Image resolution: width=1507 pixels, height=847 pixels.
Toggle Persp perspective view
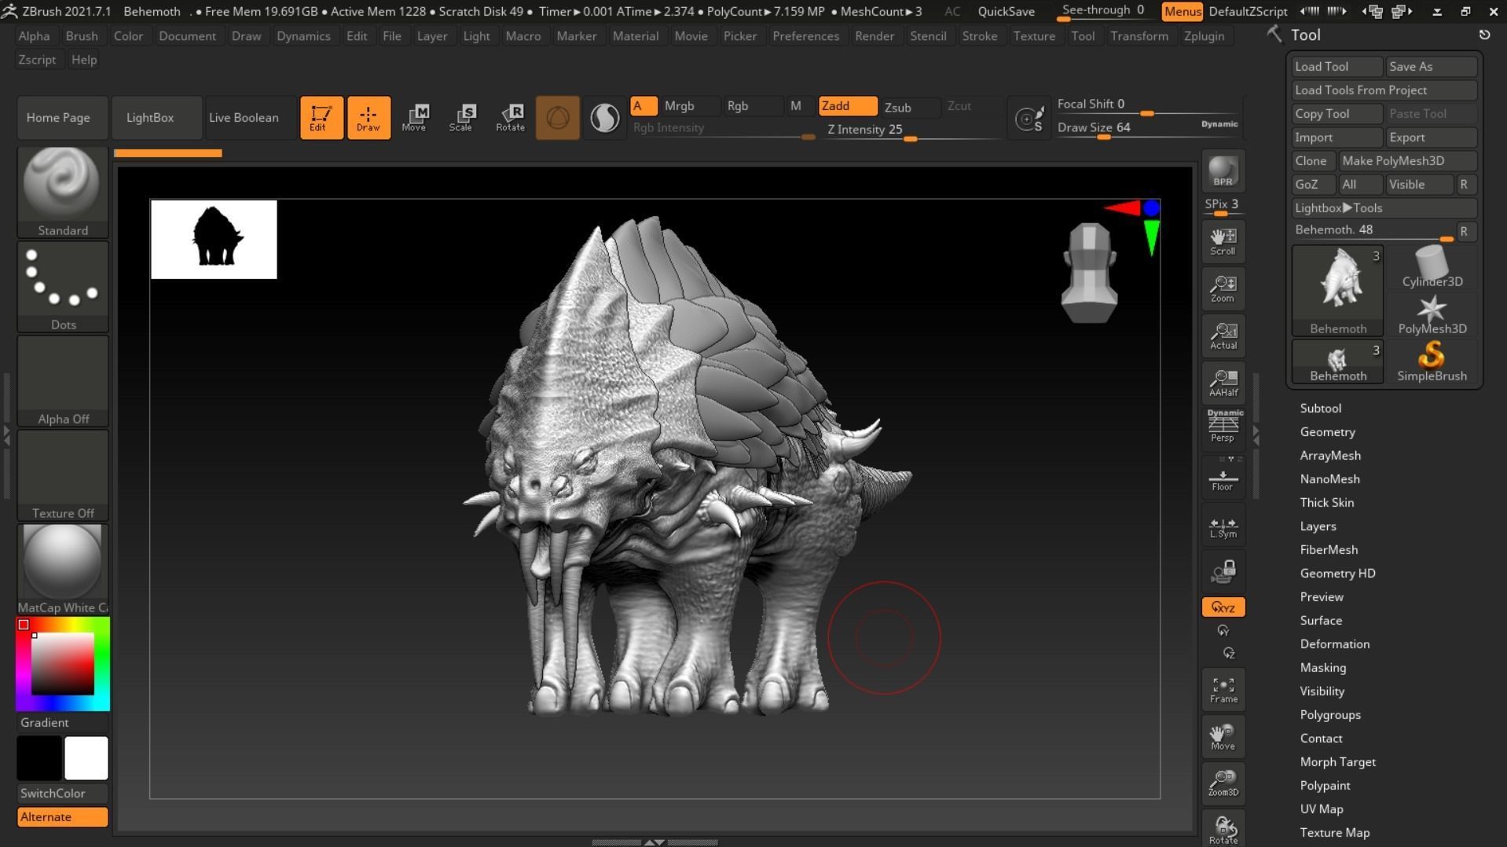(x=1223, y=427)
